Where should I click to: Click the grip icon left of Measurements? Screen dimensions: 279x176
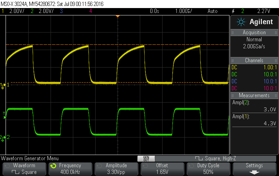click(233, 96)
